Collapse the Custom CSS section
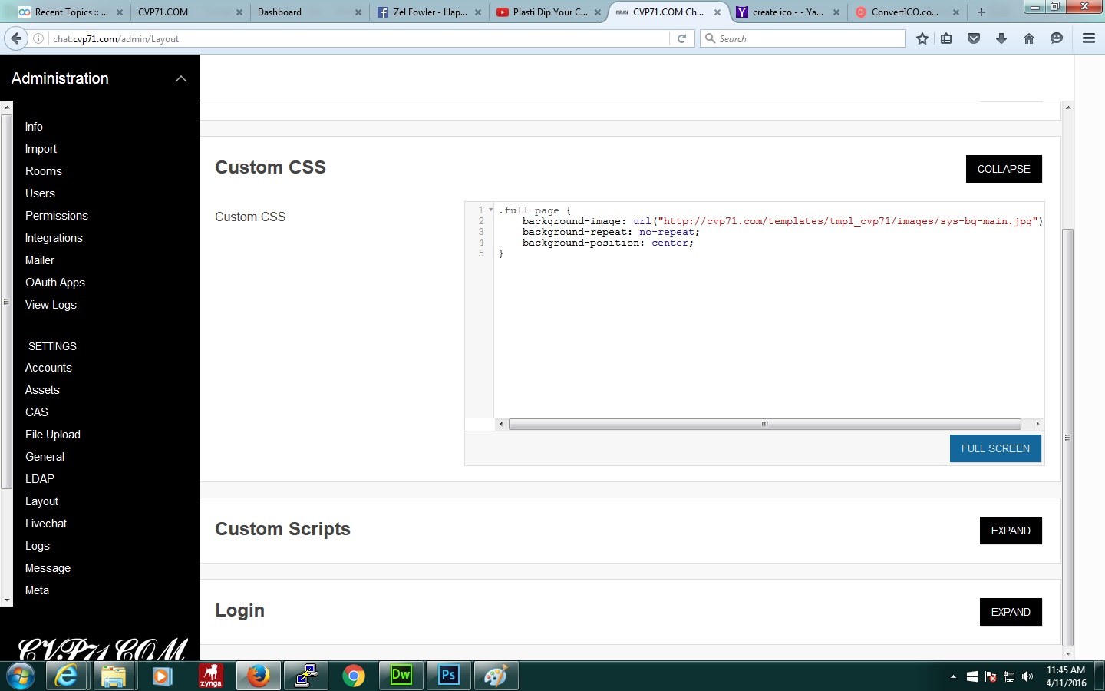This screenshot has height=691, width=1105. (1003, 169)
